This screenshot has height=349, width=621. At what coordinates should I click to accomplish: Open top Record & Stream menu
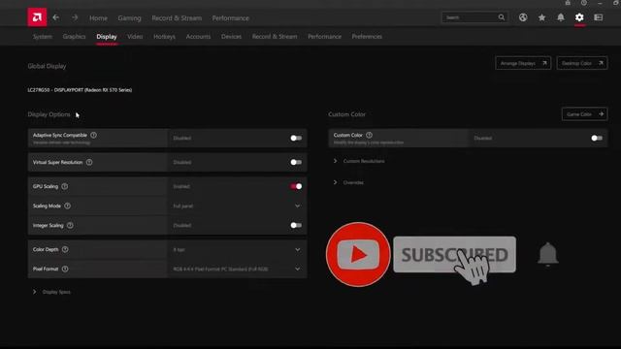click(177, 18)
